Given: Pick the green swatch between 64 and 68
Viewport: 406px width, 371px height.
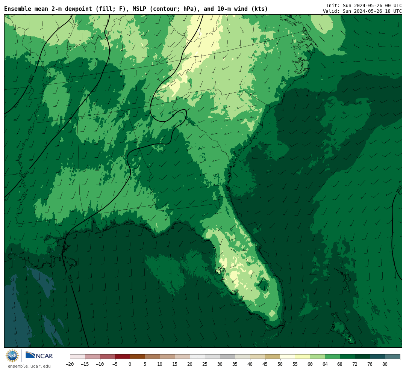Looking at the screenshot, I should tap(333, 357).
